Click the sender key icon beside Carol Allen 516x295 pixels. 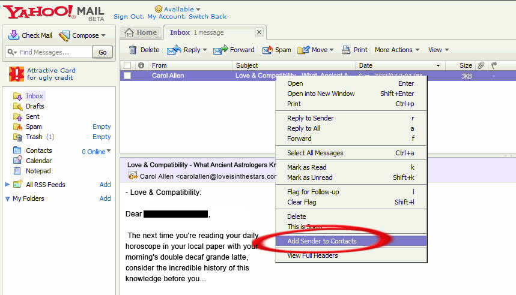pos(133,176)
